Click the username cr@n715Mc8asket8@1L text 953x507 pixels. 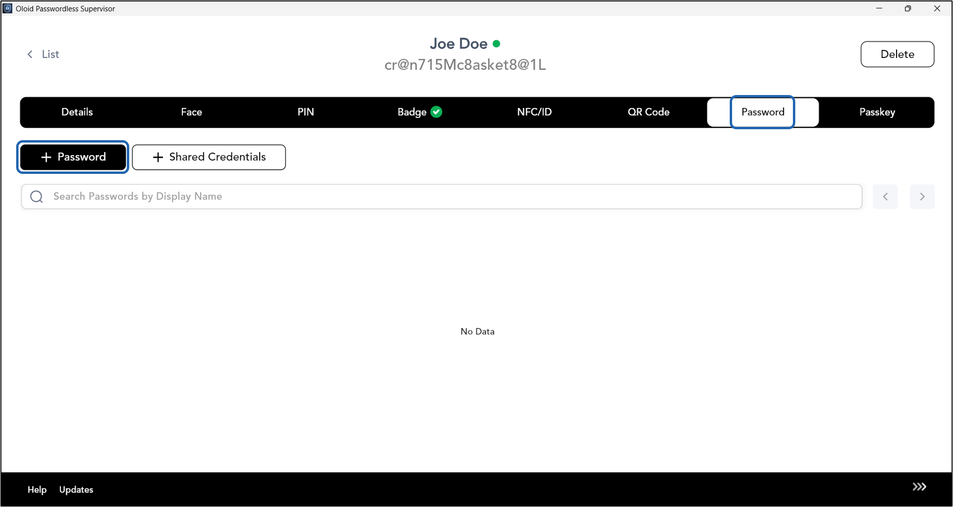pos(465,65)
